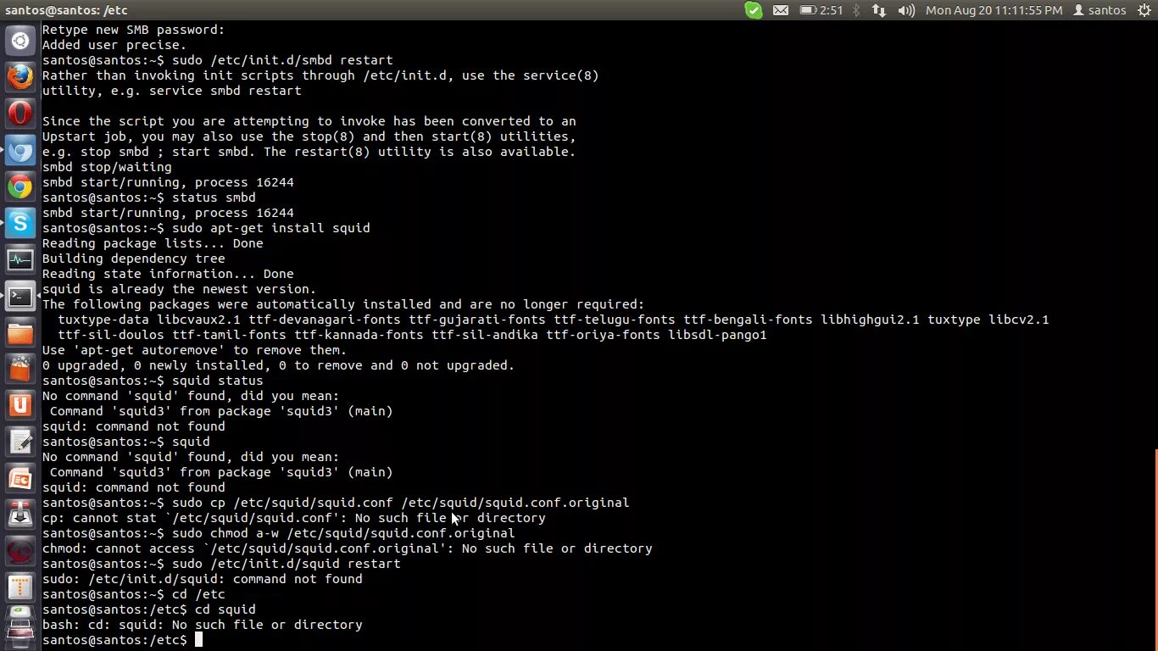Click the 'Added user precise.' output line

coord(114,45)
